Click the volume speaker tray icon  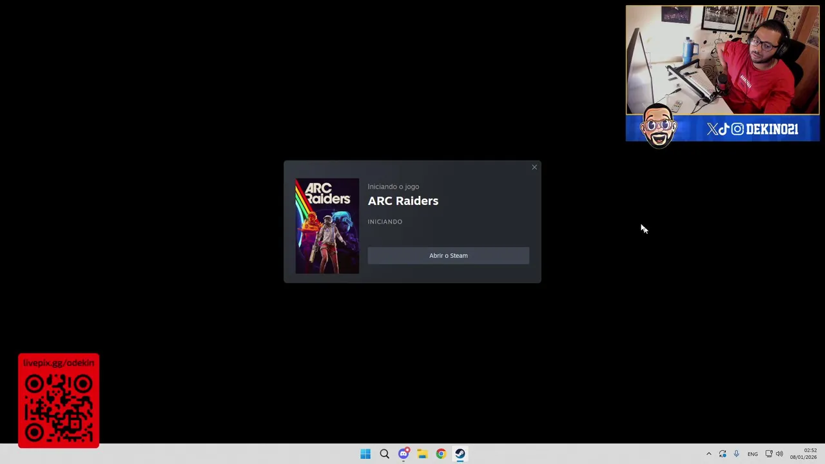click(x=779, y=454)
